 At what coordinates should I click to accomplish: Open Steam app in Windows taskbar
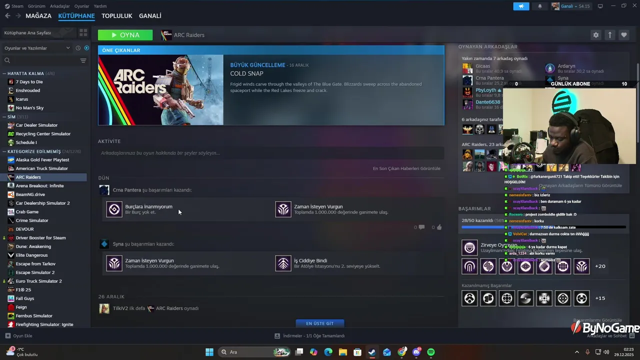tap(371, 352)
